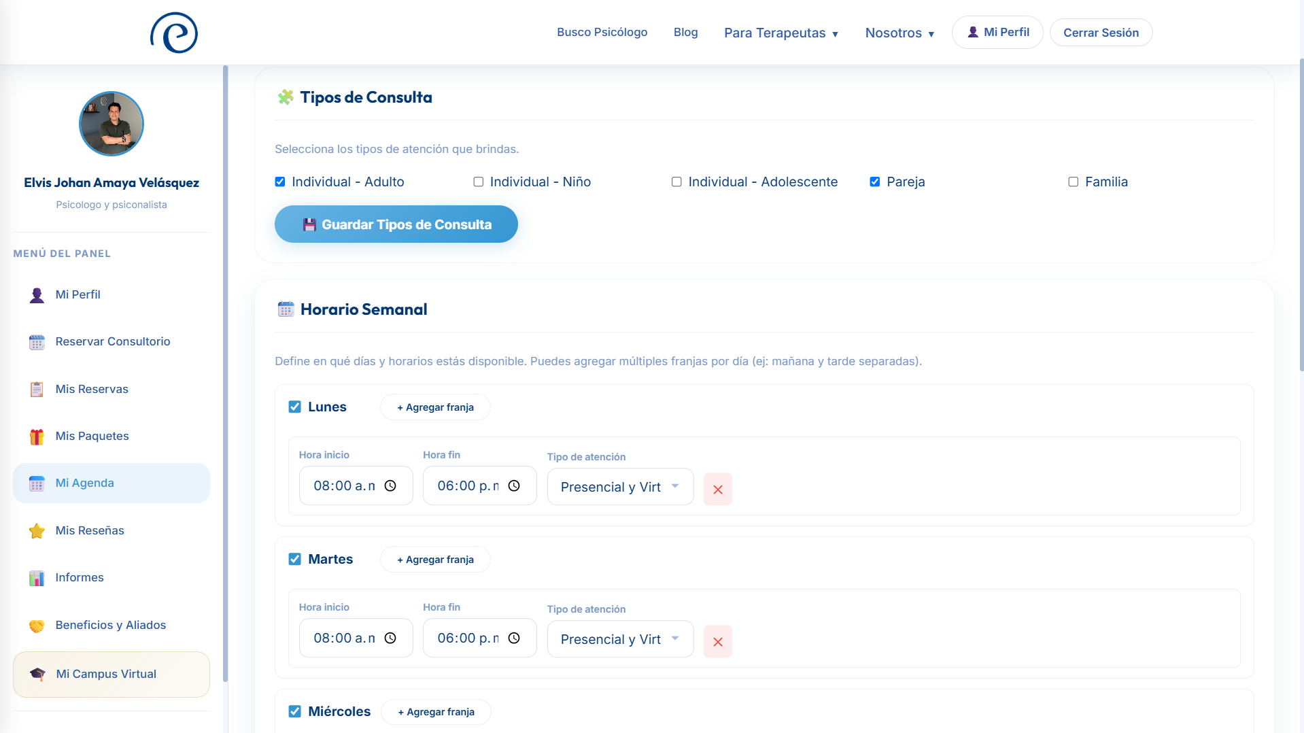Image resolution: width=1304 pixels, height=733 pixels.
Task: Click the puzzle icon beside Tipos de Consulta
Action: 286,97
